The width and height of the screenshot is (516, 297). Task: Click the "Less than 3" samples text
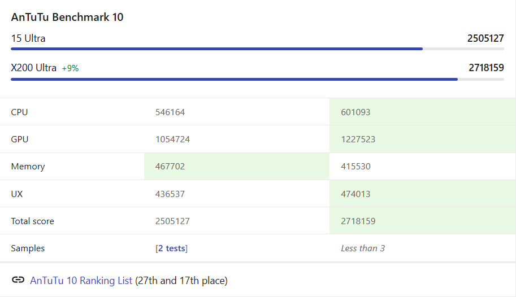point(363,248)
